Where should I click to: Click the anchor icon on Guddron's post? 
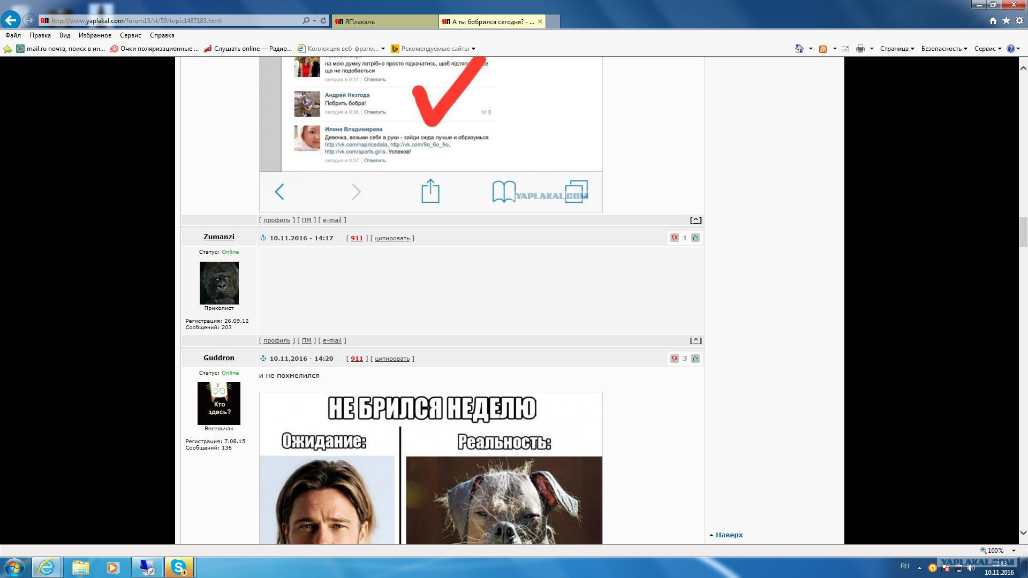click(263, 358)
